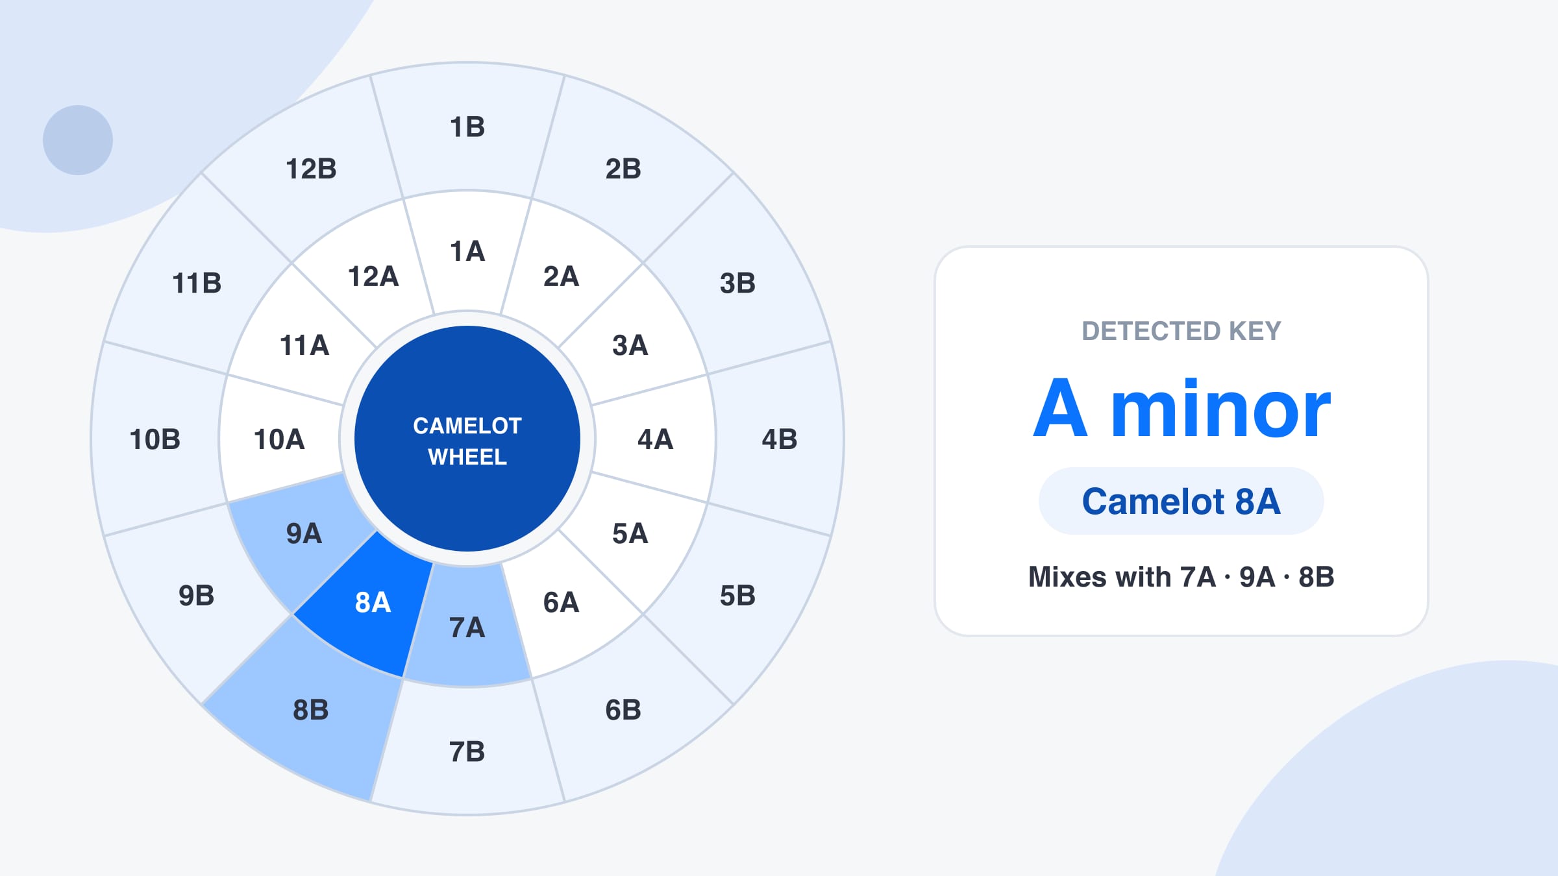Click the Camelot Wheel center circle

(467, 439)
